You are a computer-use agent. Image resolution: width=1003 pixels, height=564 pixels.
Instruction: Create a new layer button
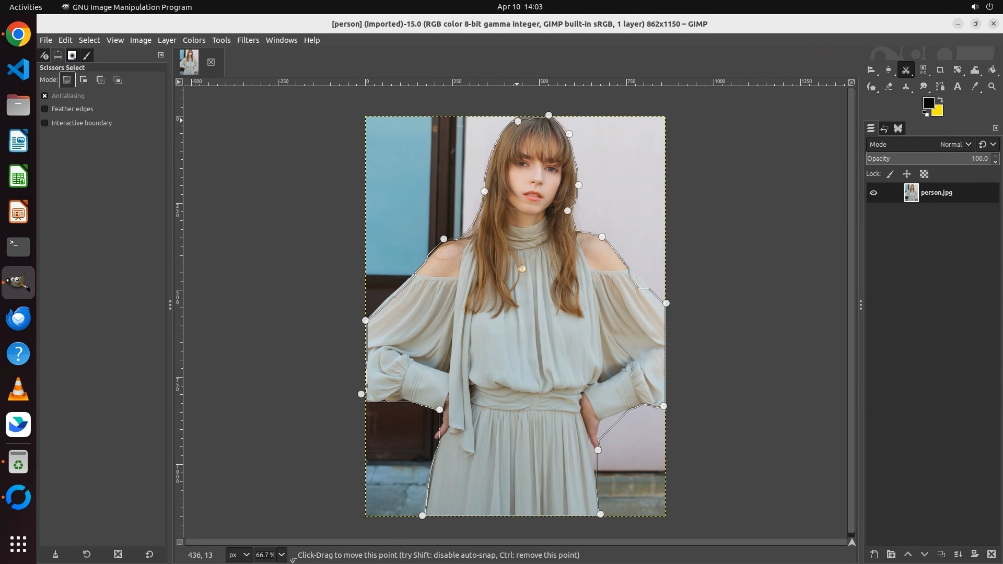point(874,554)
